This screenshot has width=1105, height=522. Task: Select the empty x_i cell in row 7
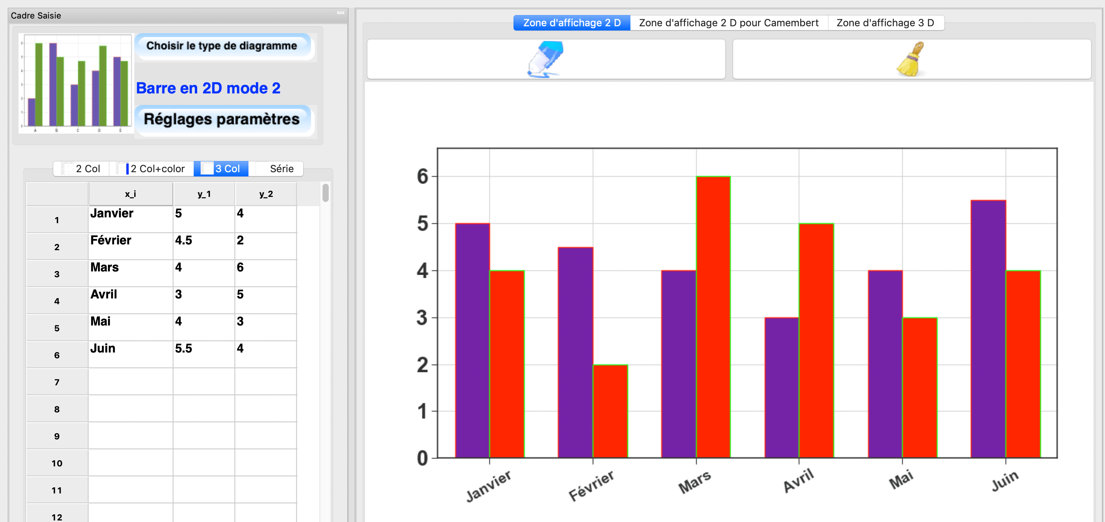tap(130, 381)
